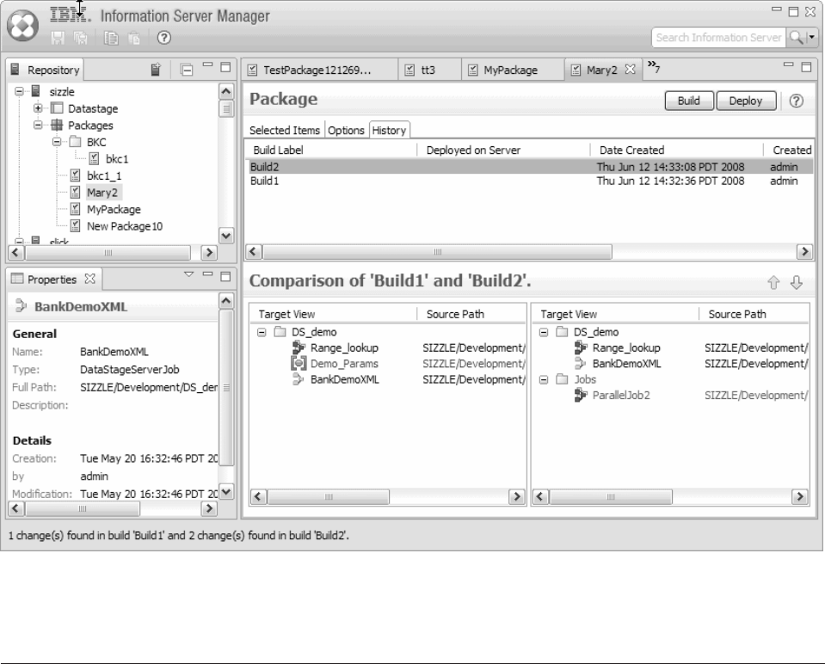This screenshot has width=825, height=664.
Task: Collapse the BKC folder node
Action: coord(56,142)
